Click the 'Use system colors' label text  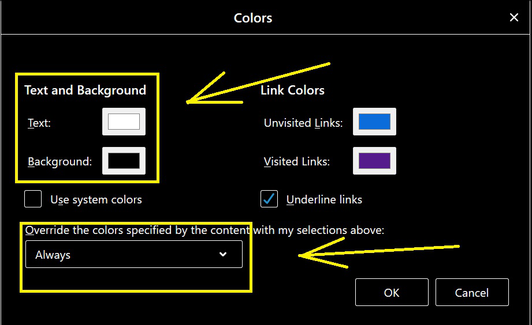pyautogui.click(x=96, y=200)
